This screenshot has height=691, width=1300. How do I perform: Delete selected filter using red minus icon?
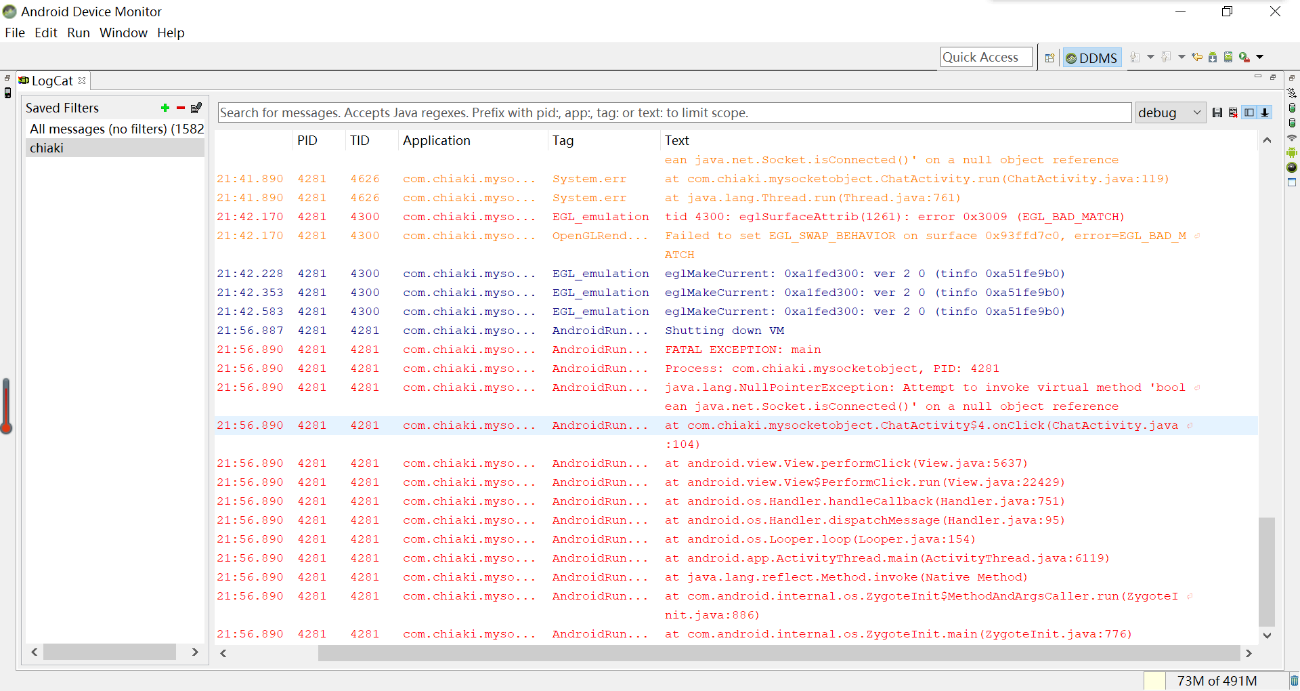(181, 108)
